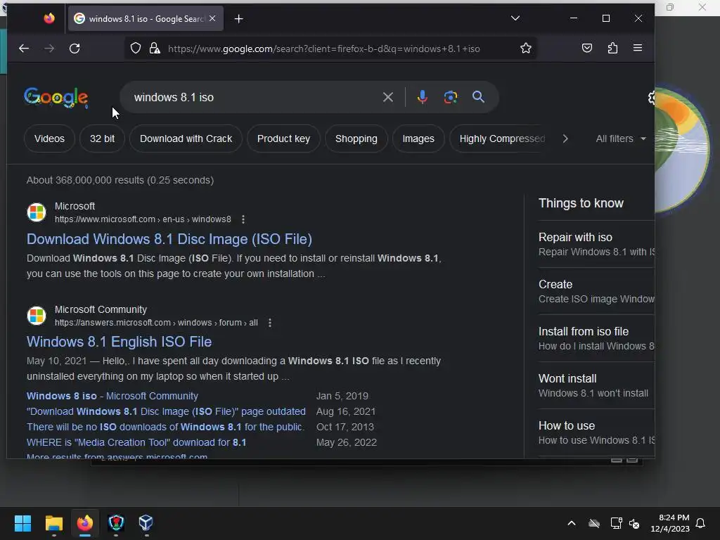Image resolution: width=720 pixels, height=540 pixels.
Task: Open the Firefox hamburger application menu
Action: pos(637,48)
